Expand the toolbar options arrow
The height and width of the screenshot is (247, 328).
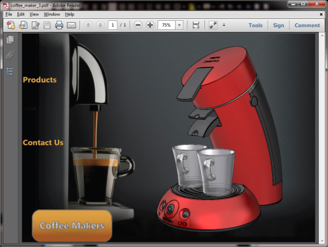click(224, 25)
